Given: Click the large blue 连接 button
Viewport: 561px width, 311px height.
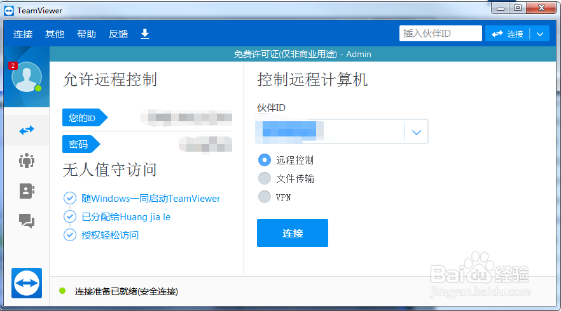Looking at the screenshot, I should pos(293,233).
